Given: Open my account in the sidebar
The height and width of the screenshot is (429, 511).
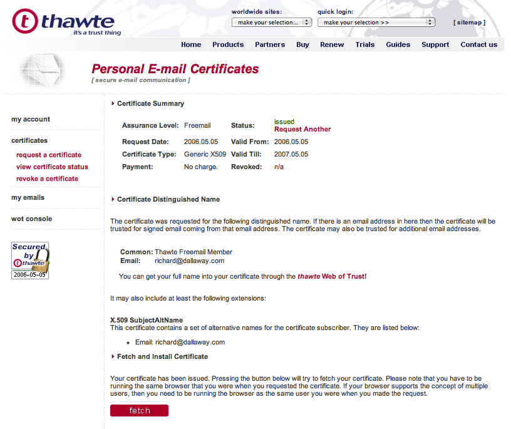Looking at the screenshot, I should tap(31, 120).
